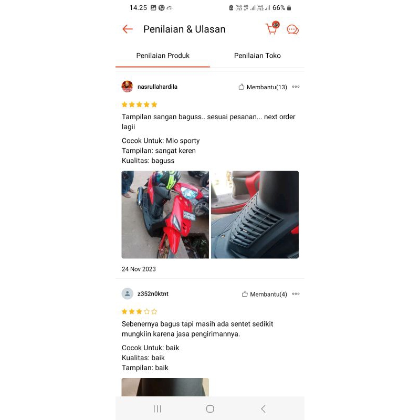This screenshot has width=420, height=420.
Task: Open the shopping cart icon
Action: click(272, 28)
